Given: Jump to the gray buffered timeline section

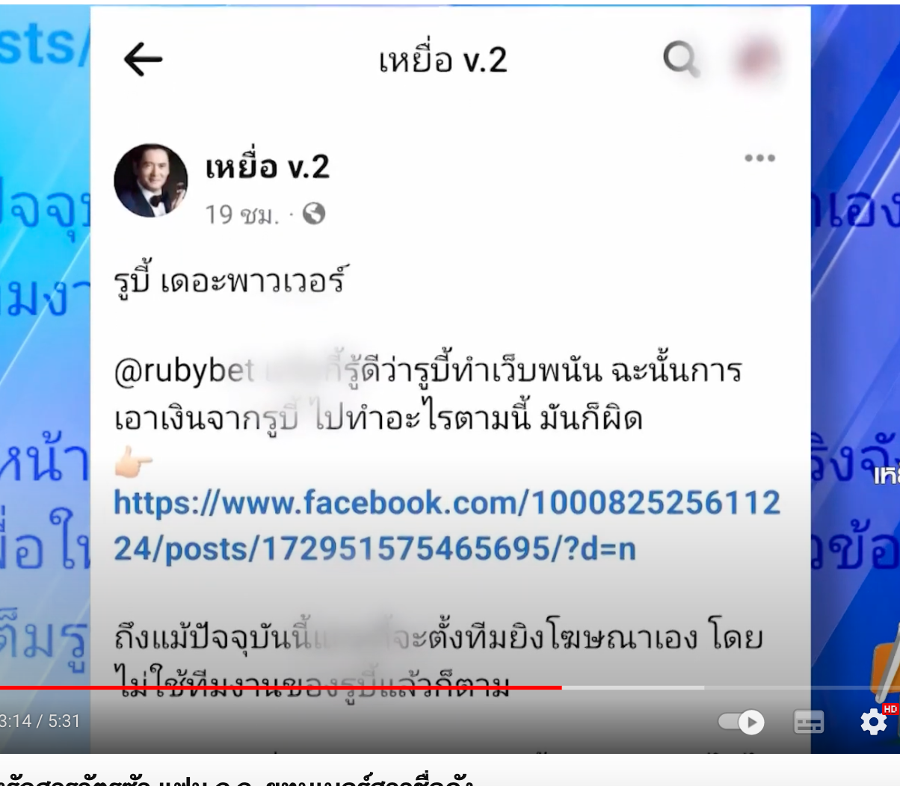Looking at the screenshot, I should (632, 687).
